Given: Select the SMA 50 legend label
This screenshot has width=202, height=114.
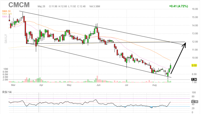Looking at the screenshot, I should pos(6,11).
